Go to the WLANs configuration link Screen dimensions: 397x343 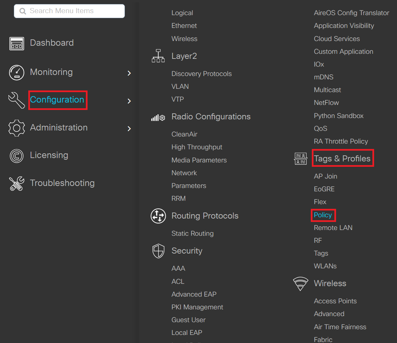click(x=325, y=266)
